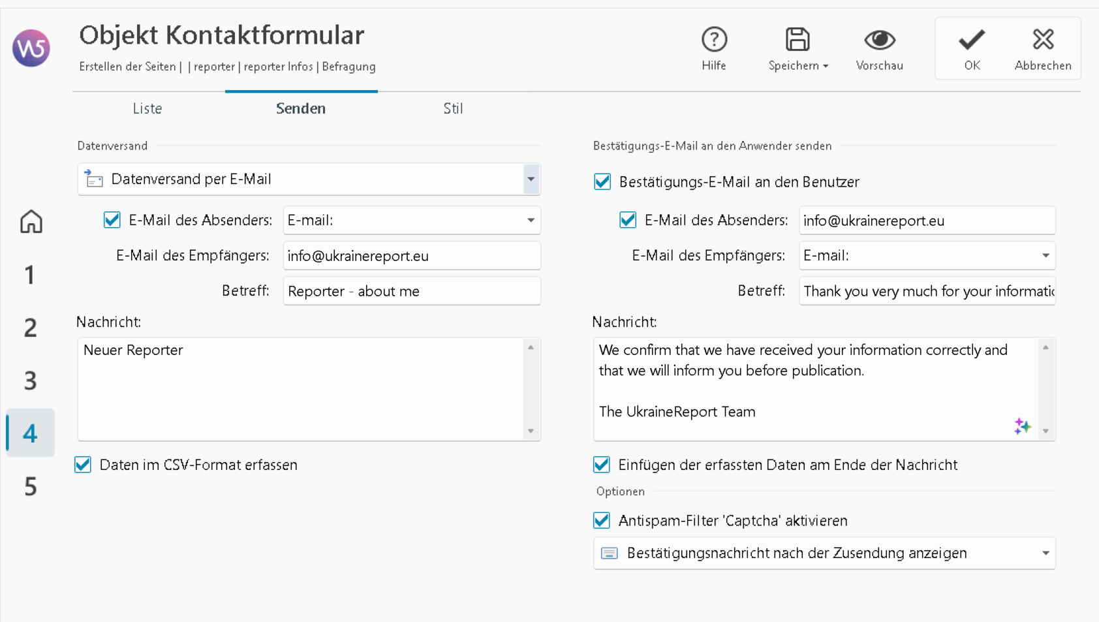Open the Speichern dropdown arrow
Viewport: 1099px width, 622px height.
pyautogui.click(x=826, y=67)
